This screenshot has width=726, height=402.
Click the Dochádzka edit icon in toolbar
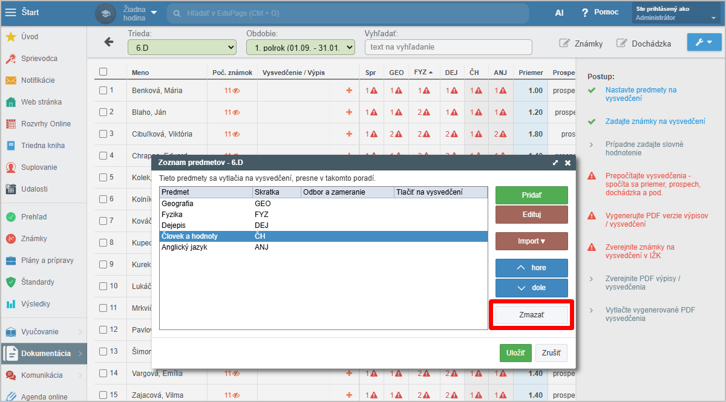click(x=622, y=44)
